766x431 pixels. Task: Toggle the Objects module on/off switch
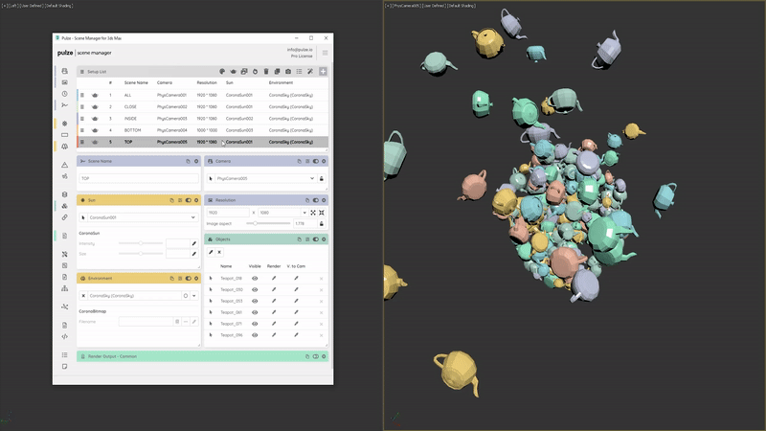point(316,239)
